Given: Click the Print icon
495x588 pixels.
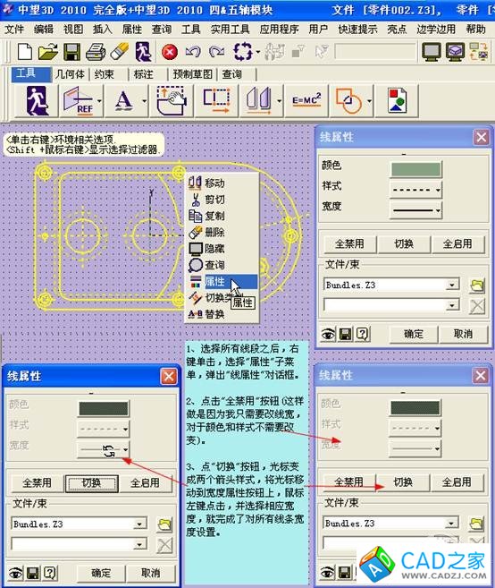Looking at the screenshot, I should [96, 52].
